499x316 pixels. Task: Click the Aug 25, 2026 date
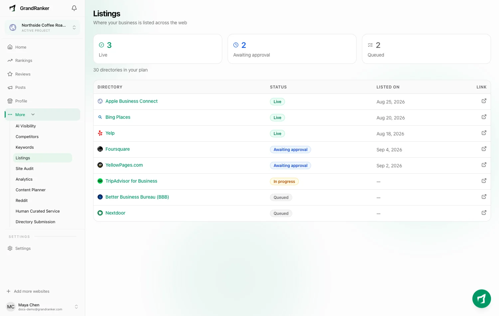tap(391, 102)
